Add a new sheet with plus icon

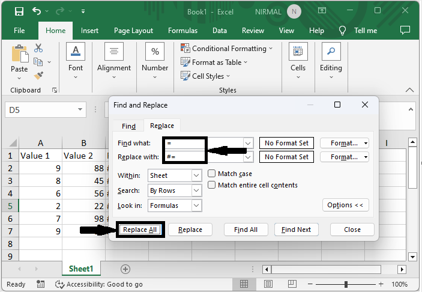coord(125,269)
